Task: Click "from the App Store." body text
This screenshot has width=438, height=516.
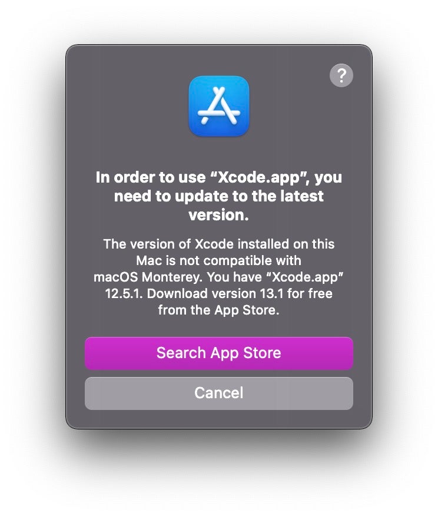Action: (218, 310)
